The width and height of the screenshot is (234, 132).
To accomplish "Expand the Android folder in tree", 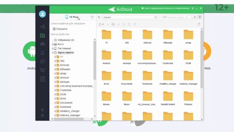I will [55, 78].
